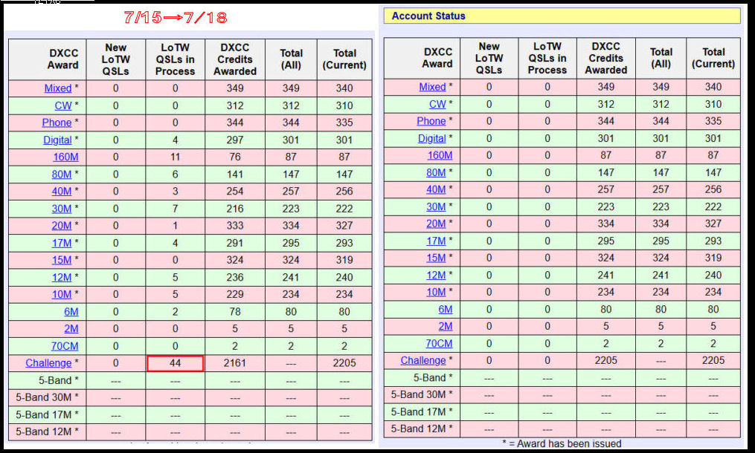Select left table 20M credits 333
The height and width of the screenshot is (453, 755).
click(x=235, y=226)
